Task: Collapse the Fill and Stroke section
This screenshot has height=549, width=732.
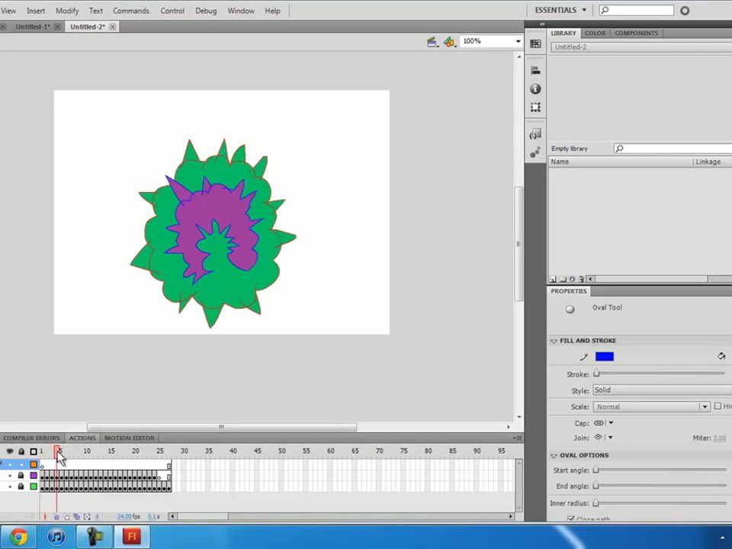Action: [554, 342]
